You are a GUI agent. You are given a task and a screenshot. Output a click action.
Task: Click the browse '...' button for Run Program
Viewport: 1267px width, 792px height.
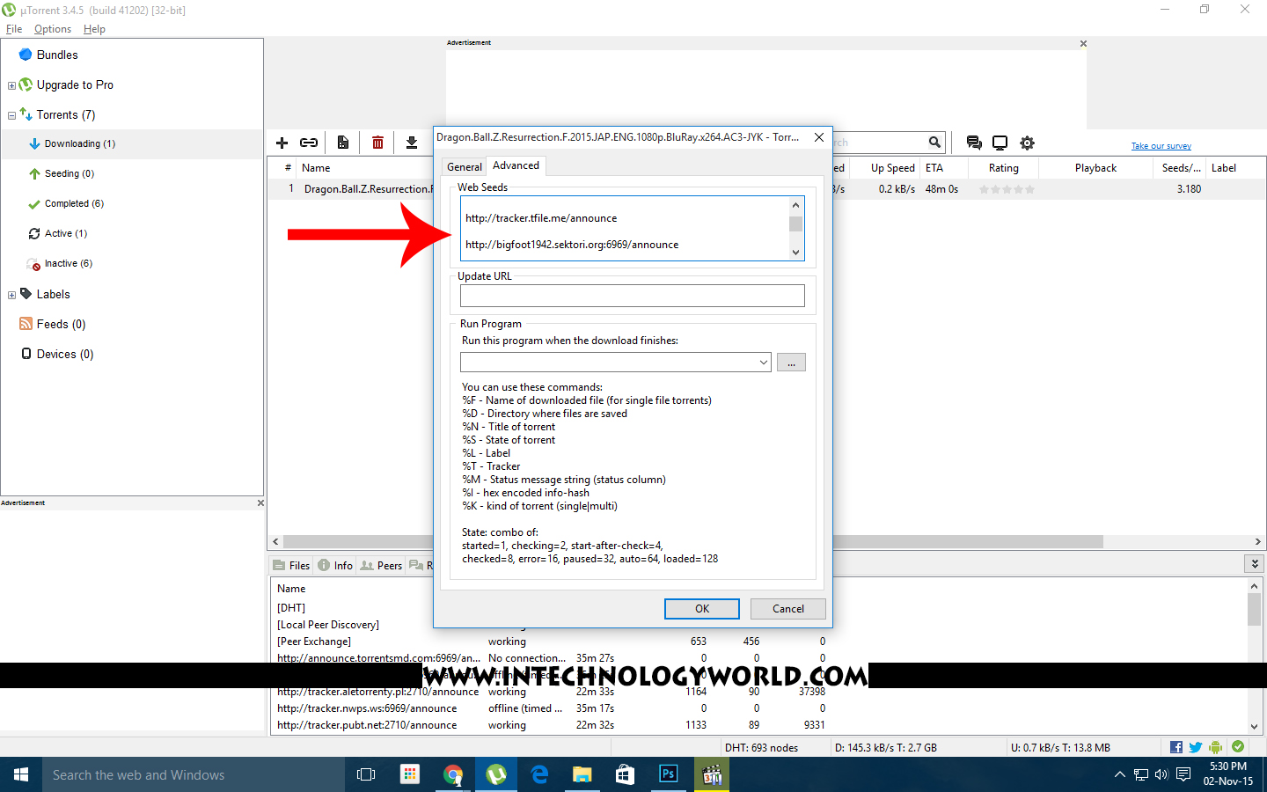pos(791,363)
